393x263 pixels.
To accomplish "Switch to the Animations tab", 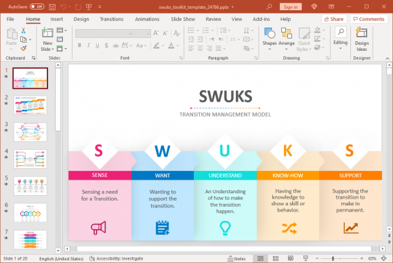I will point(147,19).
